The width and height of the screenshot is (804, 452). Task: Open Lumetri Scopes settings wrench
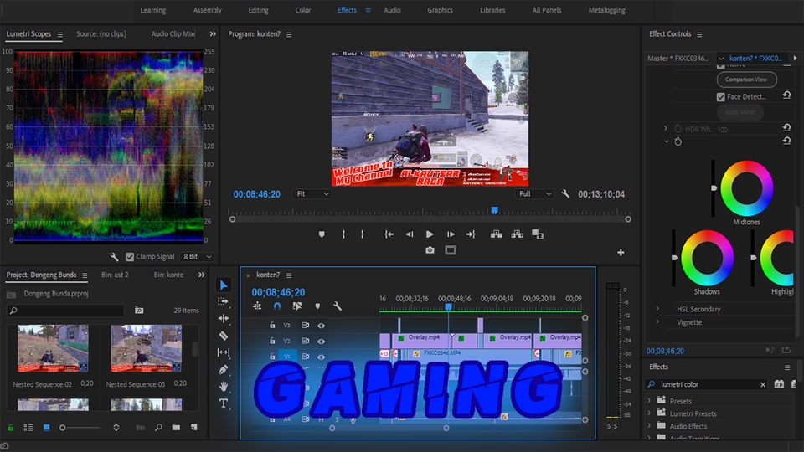click(115, 257)
